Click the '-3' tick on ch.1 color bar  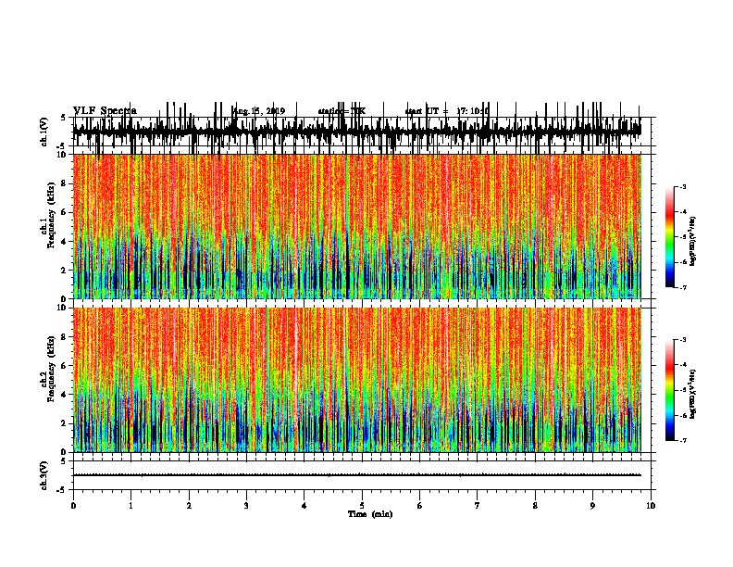(683, 186)
